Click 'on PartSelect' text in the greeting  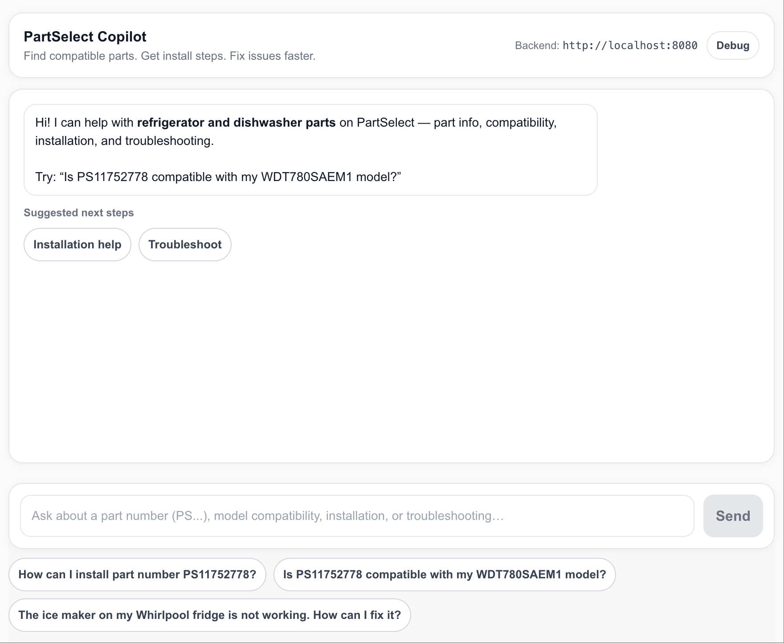click(x=376, y=123)
